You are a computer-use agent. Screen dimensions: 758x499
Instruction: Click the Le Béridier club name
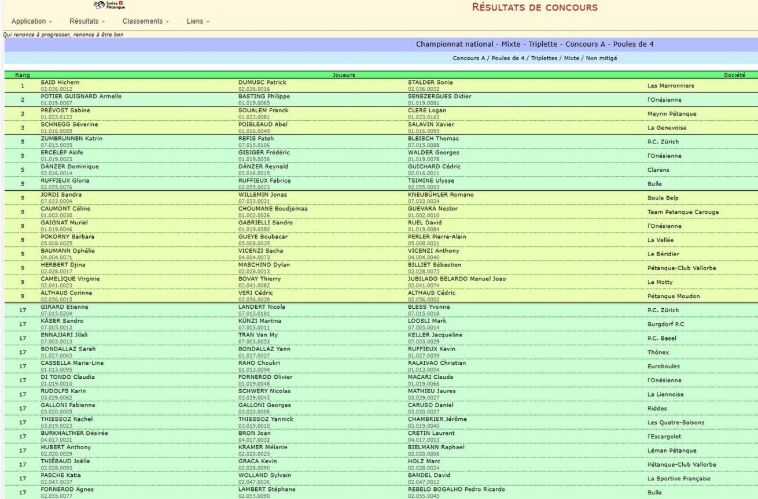point(664,254)
